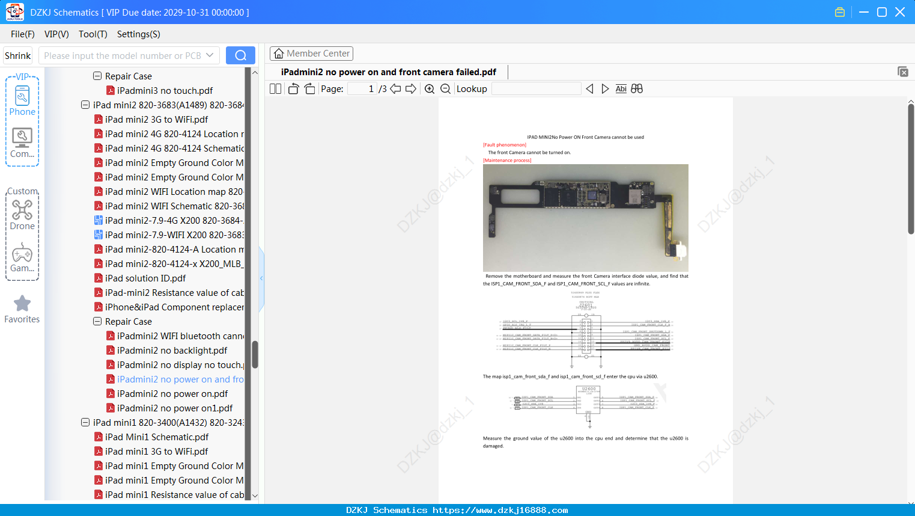Image resolution: width=915 pixels, height=516 pixels.
Task: Collapse iPad mini2 820-3683 folder
Action: pos(85,105)
